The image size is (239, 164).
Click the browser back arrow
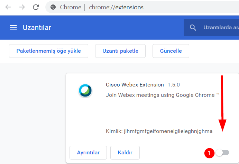coord(8,7)
